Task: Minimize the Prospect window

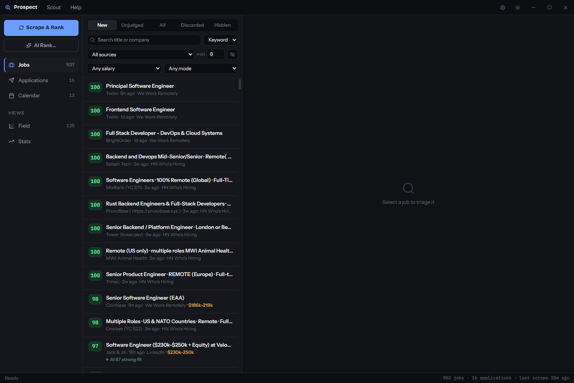Action: pos(533,8)
